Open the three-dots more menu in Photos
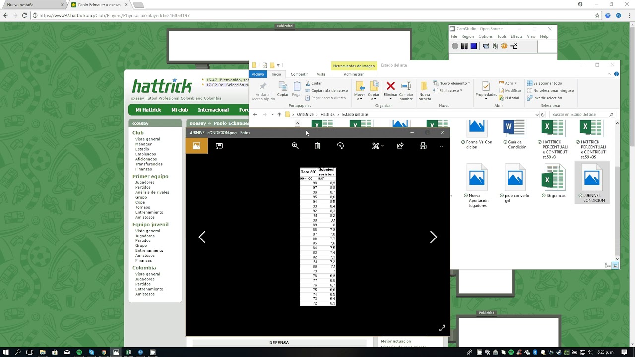Image resolution: width=635 pixels, height=357 pixels. click(x=442, y=146)
